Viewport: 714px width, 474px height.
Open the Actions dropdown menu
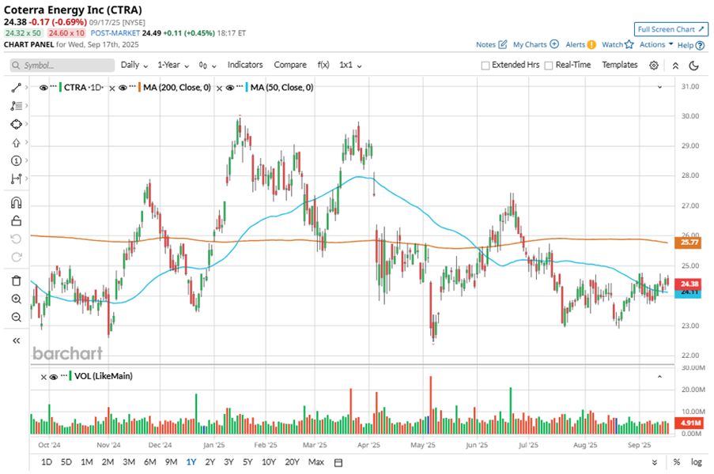[656, 44]
